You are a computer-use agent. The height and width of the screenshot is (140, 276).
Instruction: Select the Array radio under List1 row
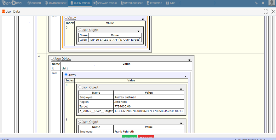tap(66, 75)
